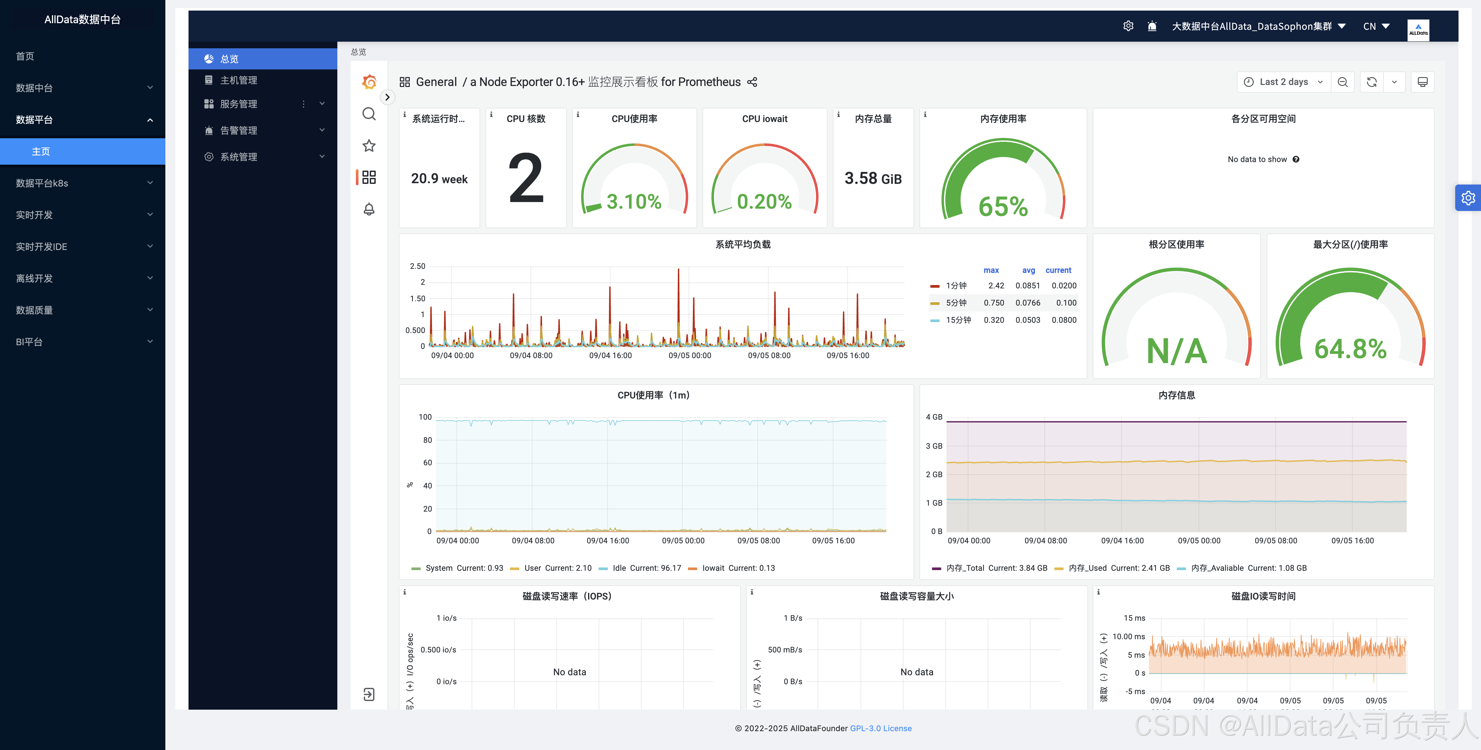
Task: Open the GPL-3.0 License link
Action: [880, 728]
